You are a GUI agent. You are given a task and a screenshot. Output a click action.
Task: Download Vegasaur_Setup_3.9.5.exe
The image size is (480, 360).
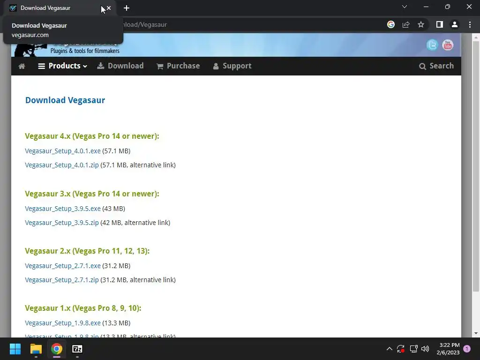[63, 209]
